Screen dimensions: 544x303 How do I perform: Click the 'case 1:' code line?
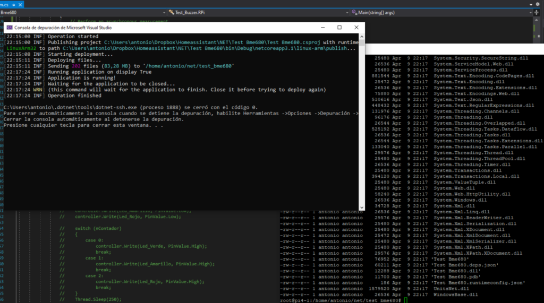(x=94, y=257)
